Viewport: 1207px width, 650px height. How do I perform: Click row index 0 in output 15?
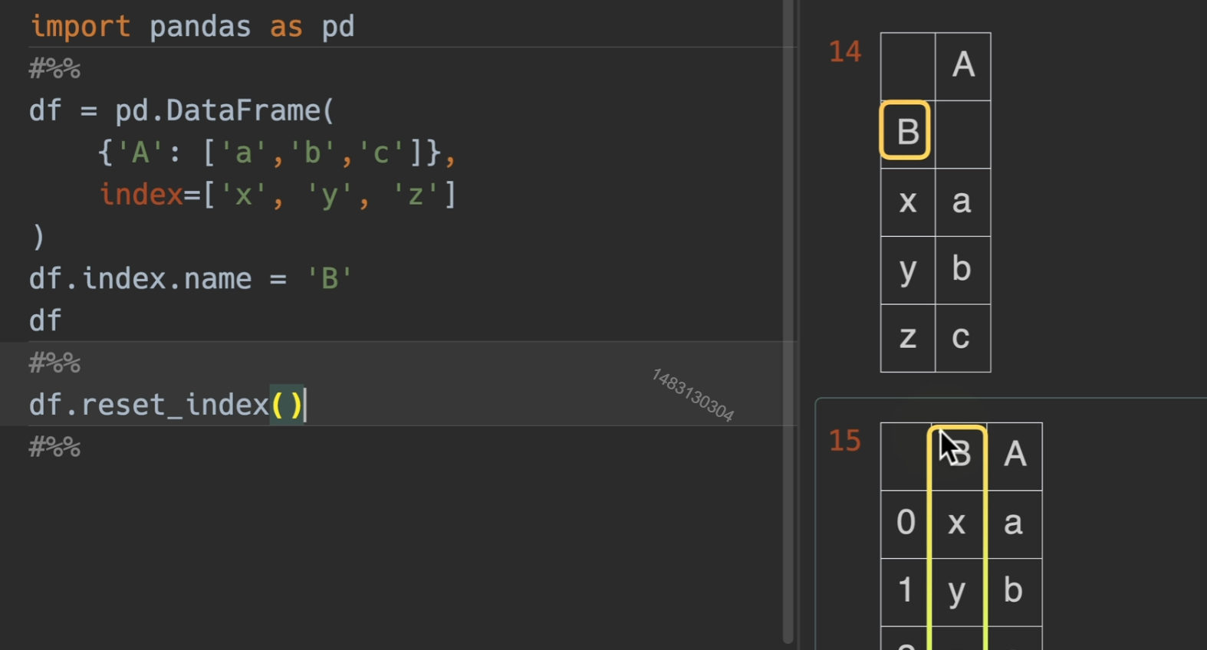coord(906,524)
